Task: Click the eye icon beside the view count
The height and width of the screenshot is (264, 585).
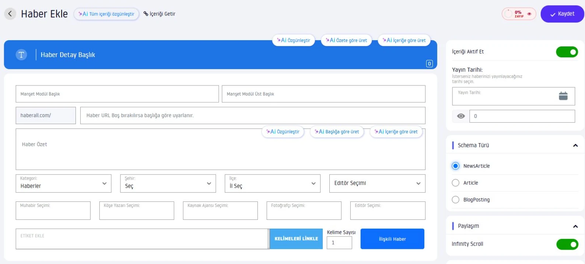Action: (461, 116)
